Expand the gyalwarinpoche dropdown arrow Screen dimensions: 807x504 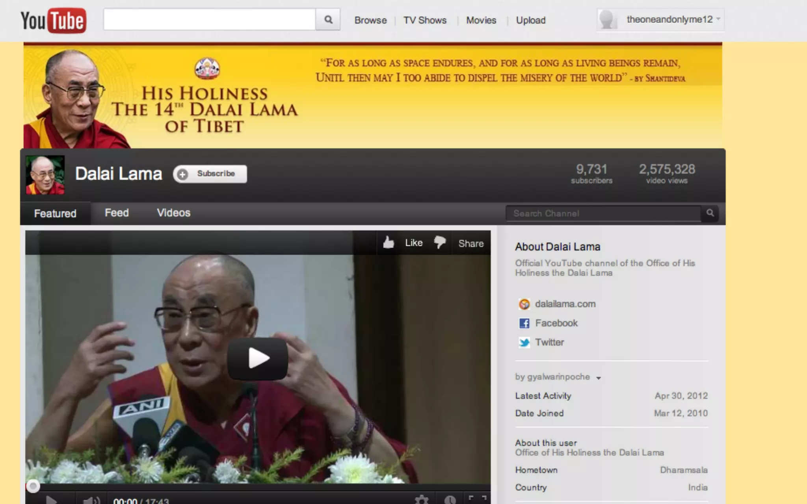click(x=599, y=378)
